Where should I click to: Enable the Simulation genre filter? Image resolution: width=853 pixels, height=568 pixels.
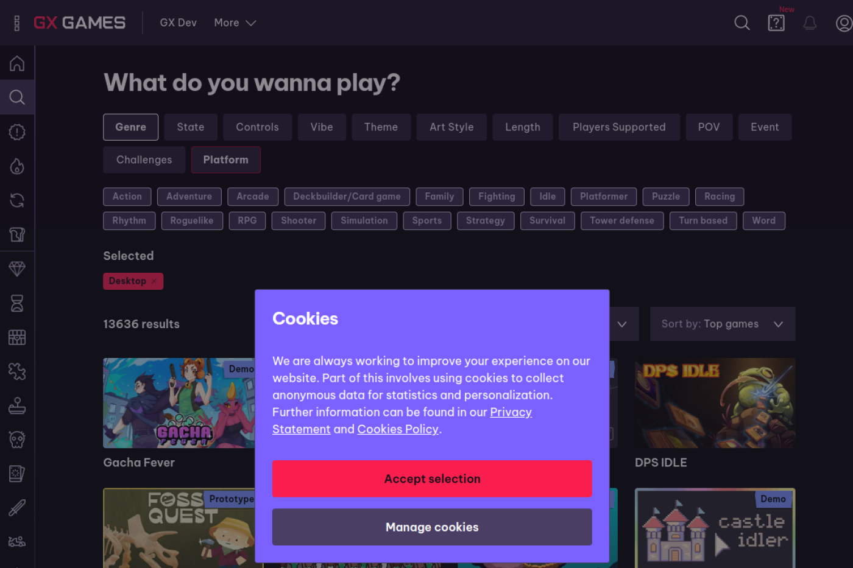(364, 221)
